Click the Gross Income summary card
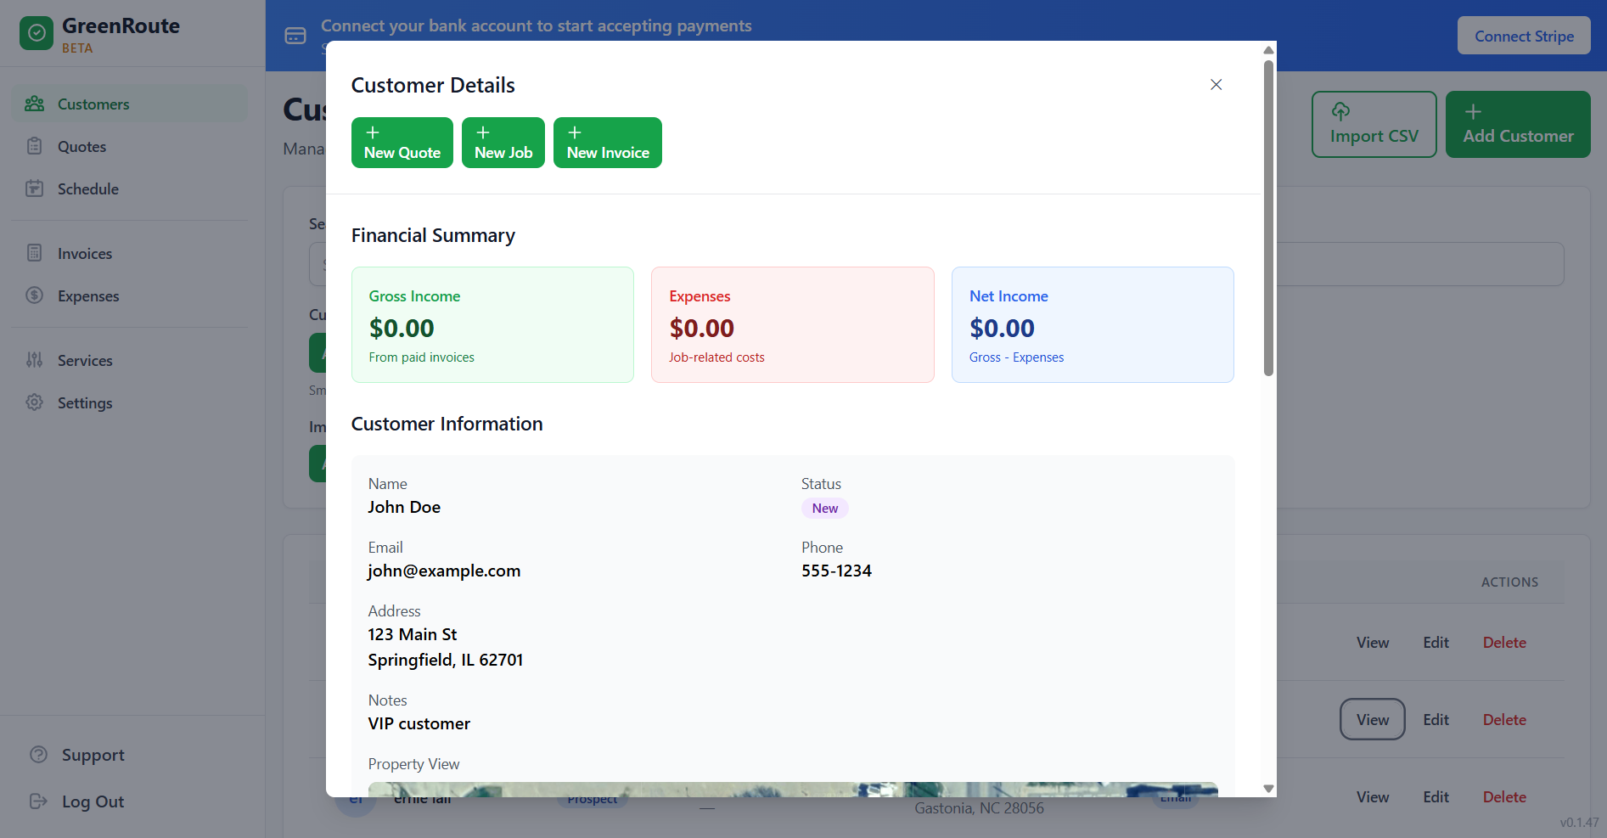 [x=492, y=324]
